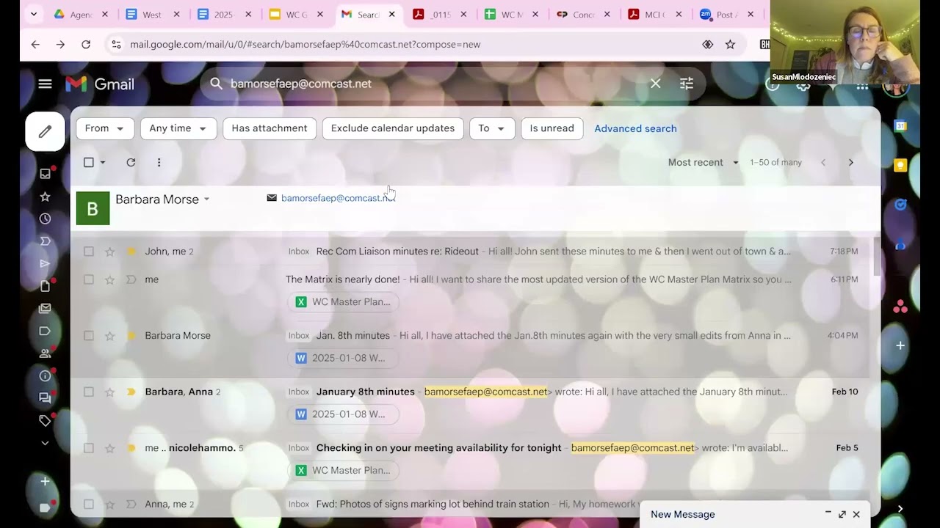Screen dimensions: 940x528
Task: Switch to the Zoom Post tab
Action: 726,15
